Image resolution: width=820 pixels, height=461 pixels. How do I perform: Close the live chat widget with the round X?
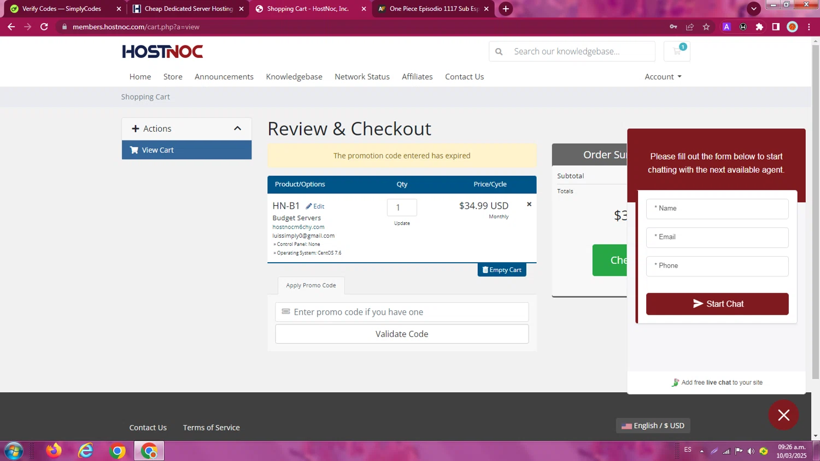(x=783, y=415)
